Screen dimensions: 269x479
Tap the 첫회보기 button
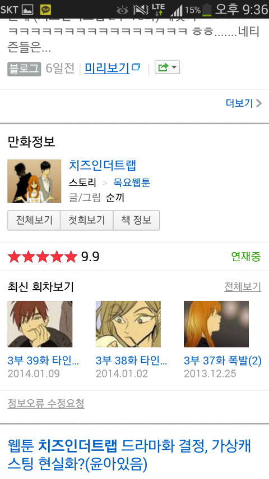coord(87,220)
